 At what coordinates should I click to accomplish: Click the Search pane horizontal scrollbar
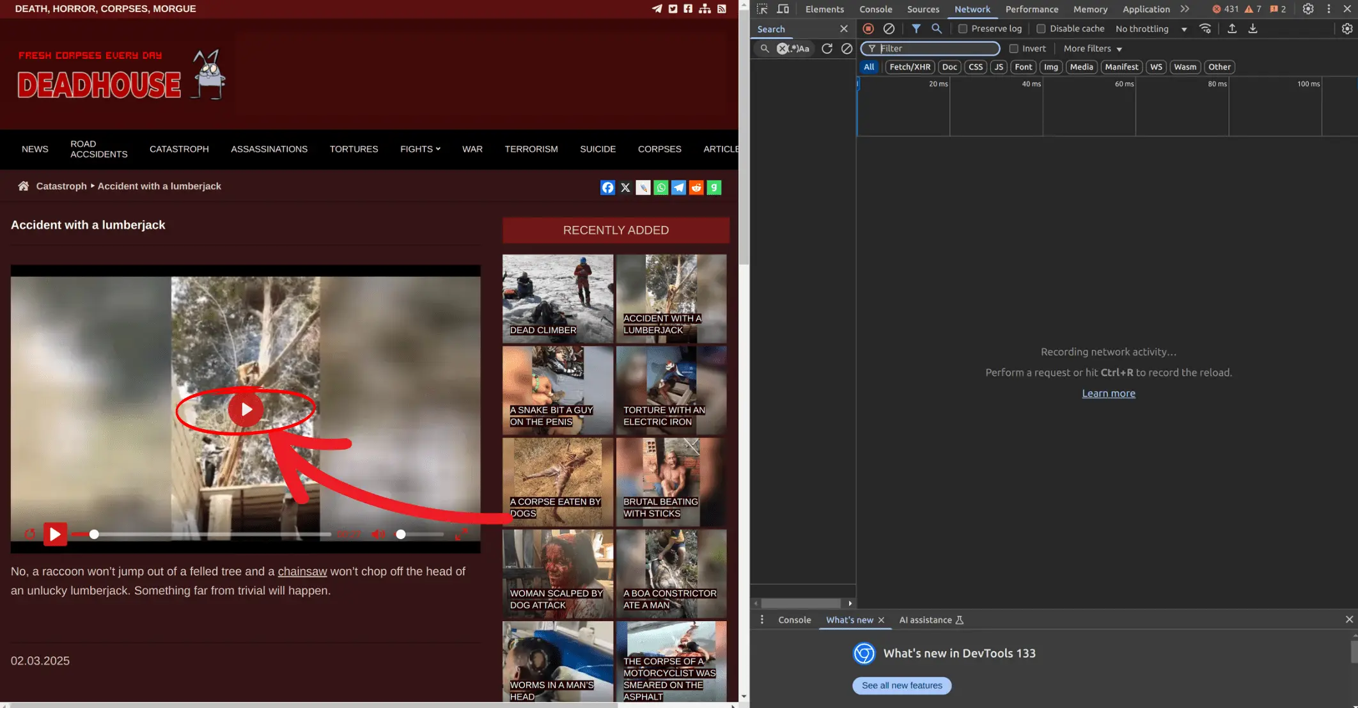(802, 603)
